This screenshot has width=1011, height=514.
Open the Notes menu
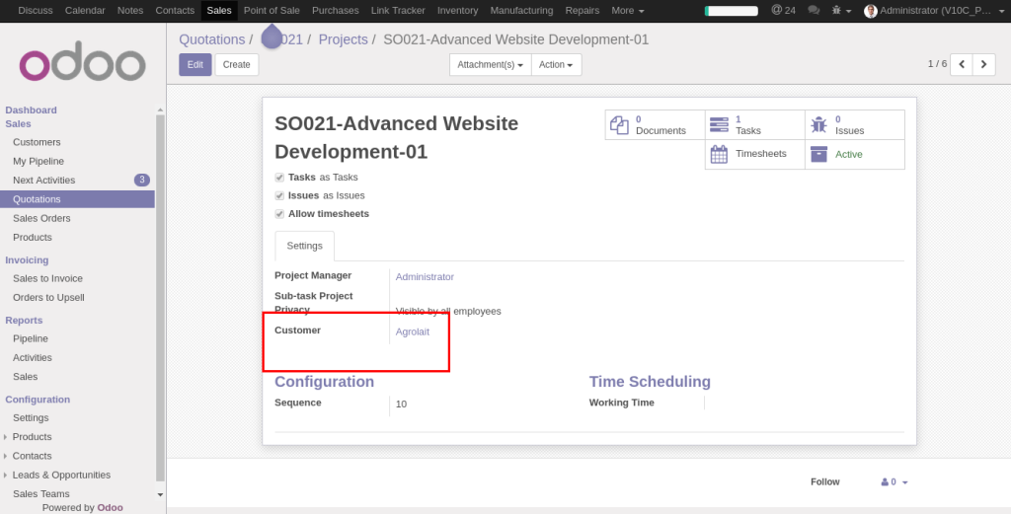(x=130, y=10)
